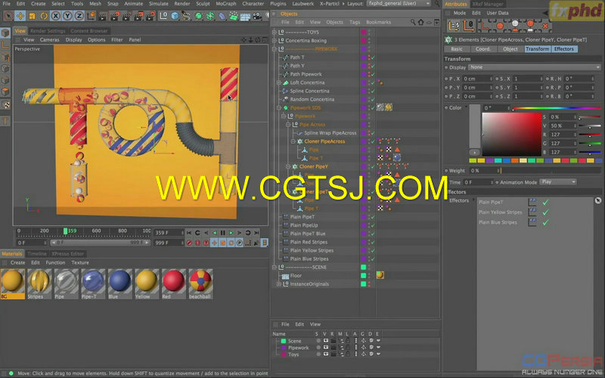Activate the Scale tool icon

coord(32,16)
